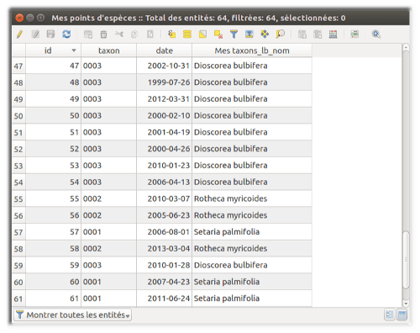Deselect all features icon with red cross

click(x=218, y=34)
